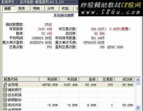Click the list scrollbar up arrow
This screenshot has height=111, width=143.
pos(138,80)
